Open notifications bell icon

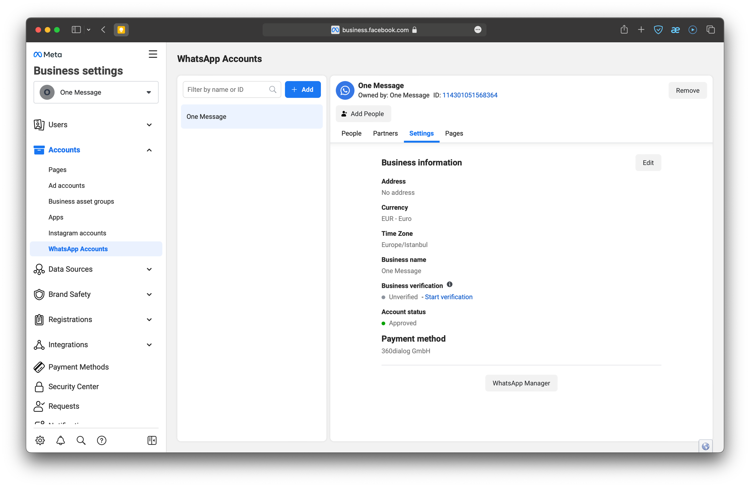[61, 440]
